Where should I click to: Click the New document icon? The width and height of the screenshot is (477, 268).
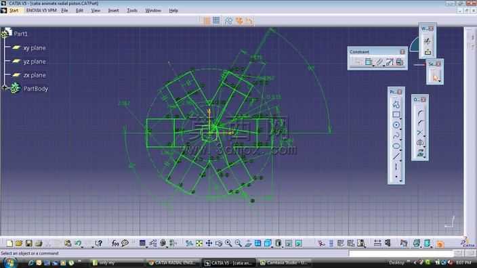[9, 243]
